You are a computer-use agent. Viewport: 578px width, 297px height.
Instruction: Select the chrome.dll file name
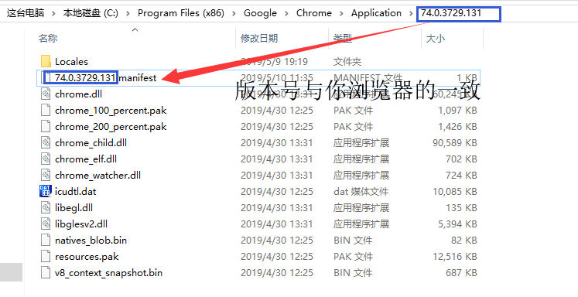tap(78, 94)
